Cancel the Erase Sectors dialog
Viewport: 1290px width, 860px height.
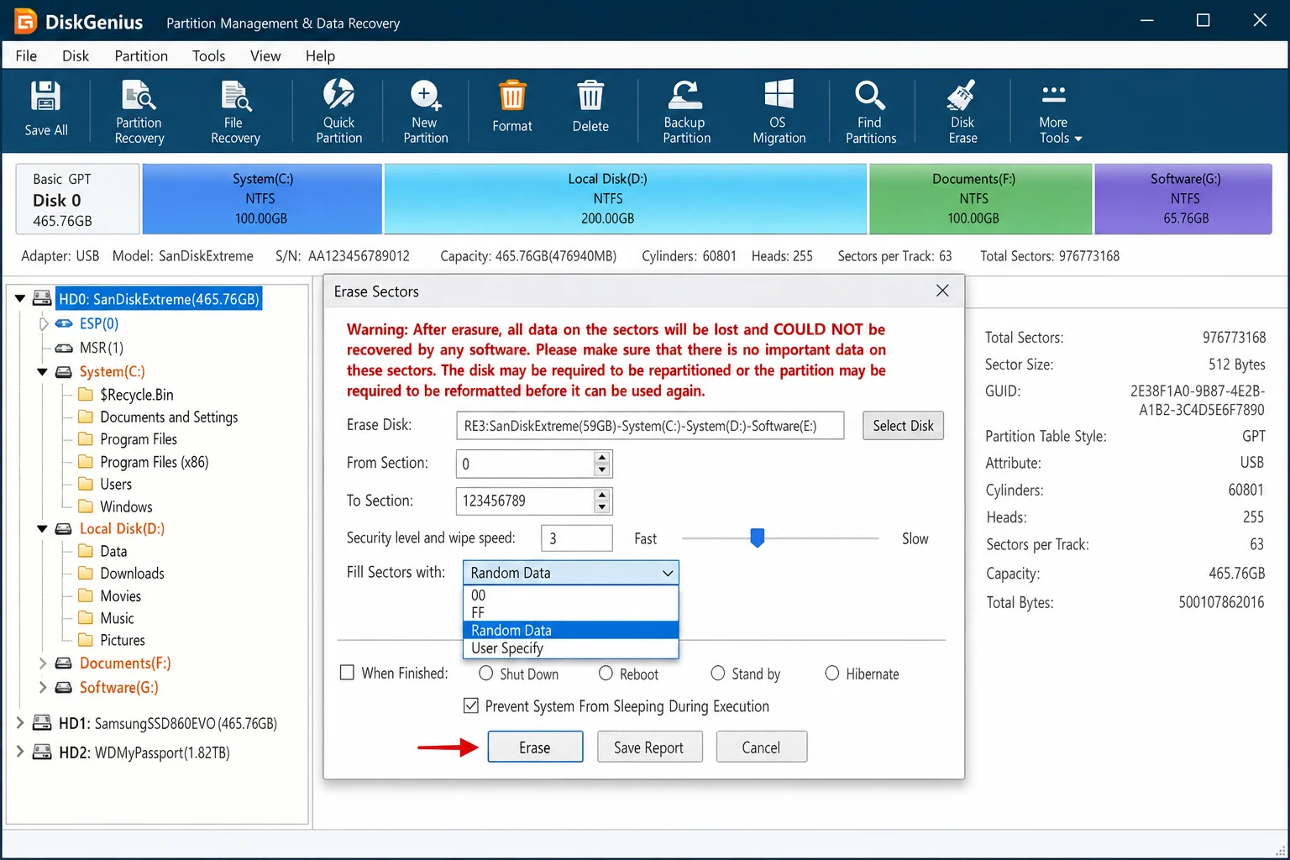[761, 747]
